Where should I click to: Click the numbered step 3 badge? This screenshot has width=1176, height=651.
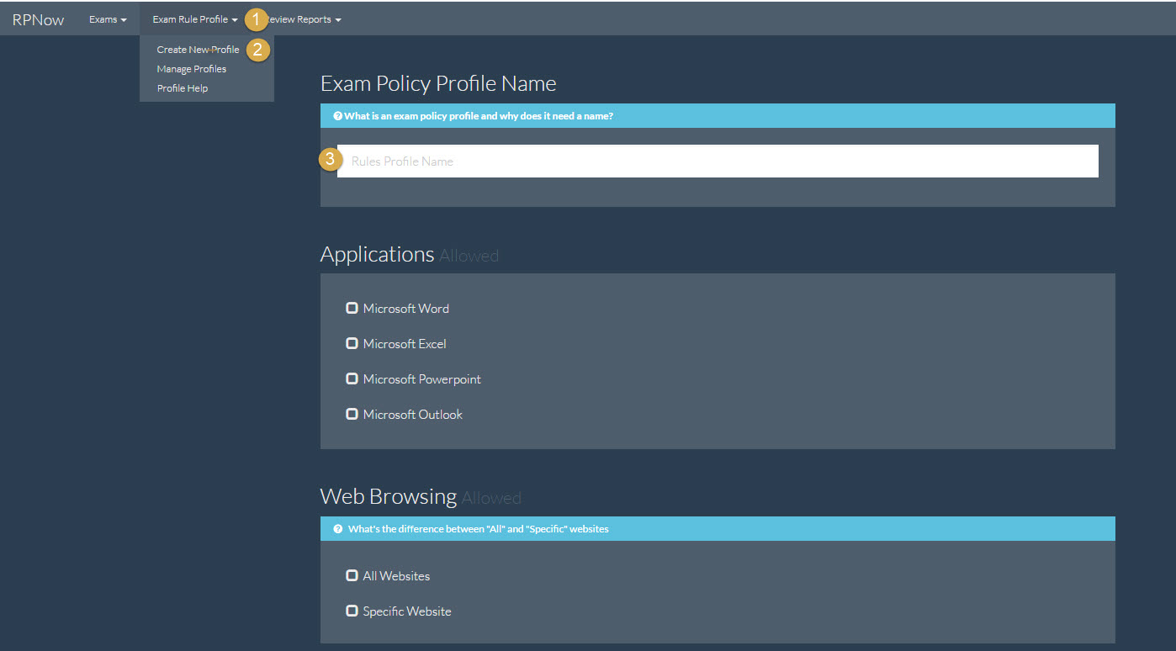pyautogui.click(x=331, y=159)
